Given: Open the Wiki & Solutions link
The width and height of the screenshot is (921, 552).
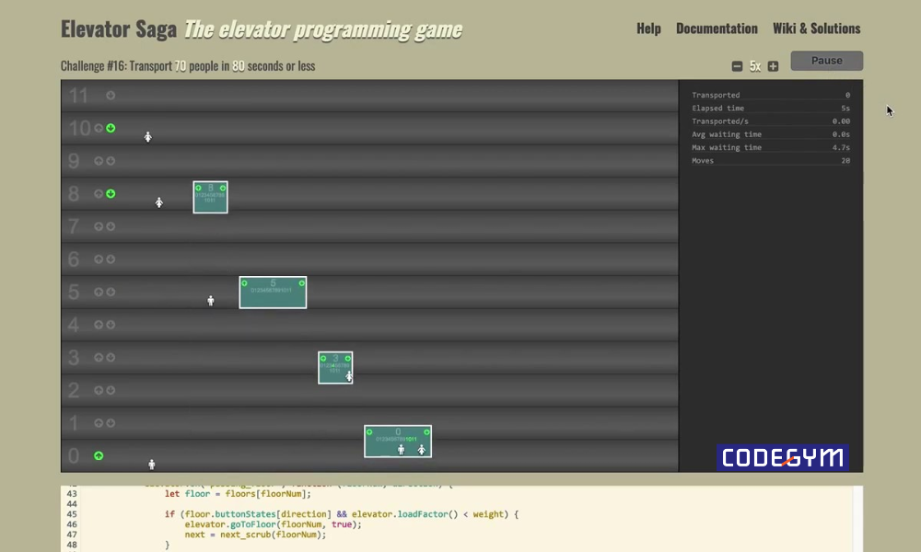Looking at the screenshot, I should pyautogui.click(x=816, y=29).
